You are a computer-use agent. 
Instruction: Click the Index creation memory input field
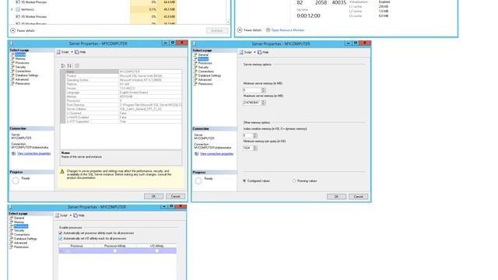(x=247, y=135)
